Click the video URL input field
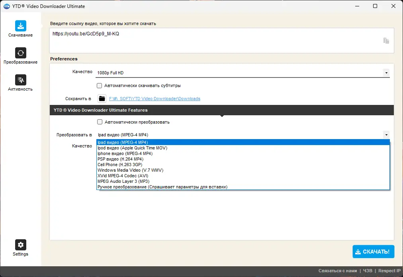 [x=221, y=41]
